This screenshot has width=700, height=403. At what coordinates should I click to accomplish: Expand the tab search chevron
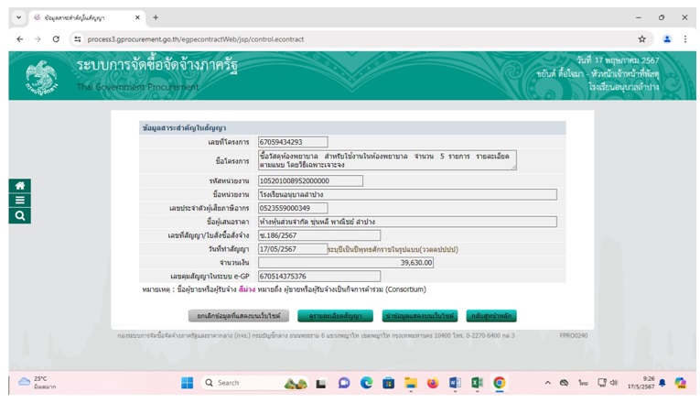(x=18, y=17)
